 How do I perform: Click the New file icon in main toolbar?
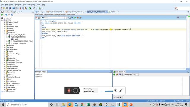click(x=1, y=8)
